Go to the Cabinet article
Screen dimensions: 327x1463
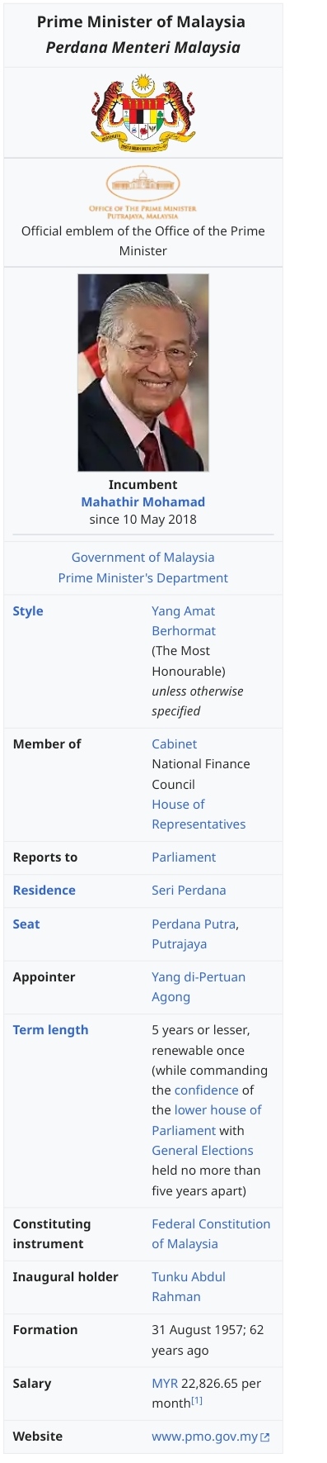[x=175, y=744]
